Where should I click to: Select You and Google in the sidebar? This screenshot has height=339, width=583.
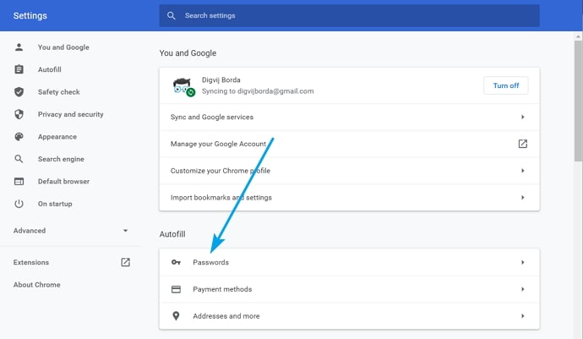63,47
